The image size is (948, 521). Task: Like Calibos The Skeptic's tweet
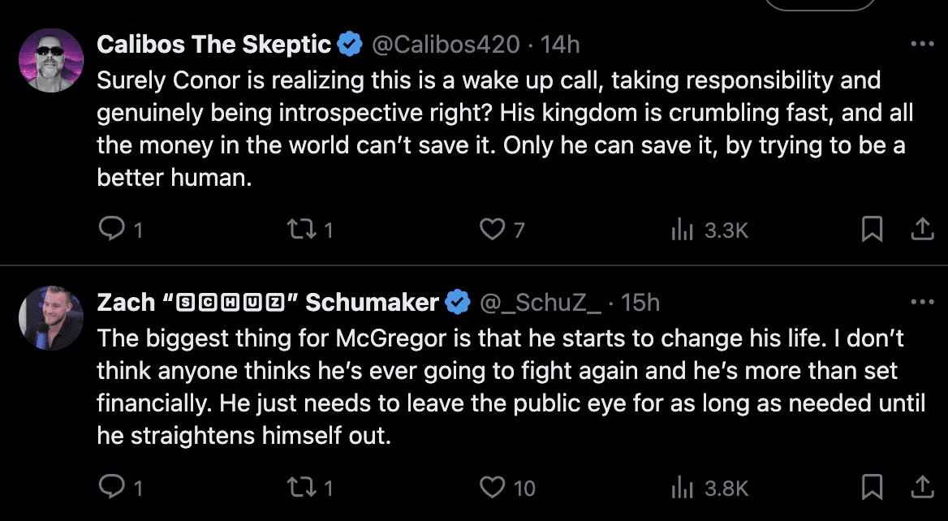[492, 230]
